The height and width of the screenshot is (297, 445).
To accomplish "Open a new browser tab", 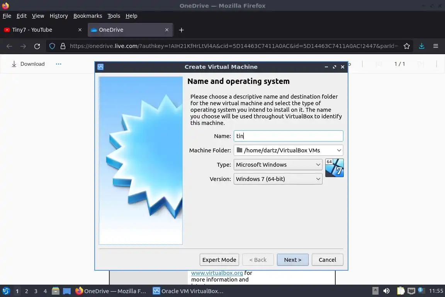I will click(181, 30).
